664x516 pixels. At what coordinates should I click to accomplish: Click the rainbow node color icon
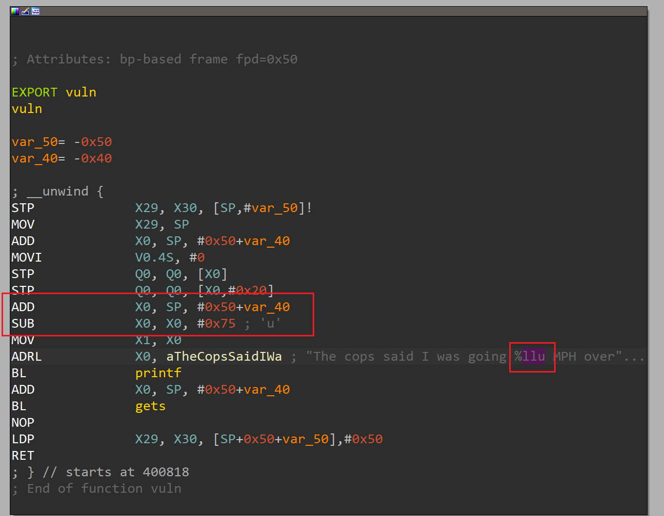[x=15, y=11]
